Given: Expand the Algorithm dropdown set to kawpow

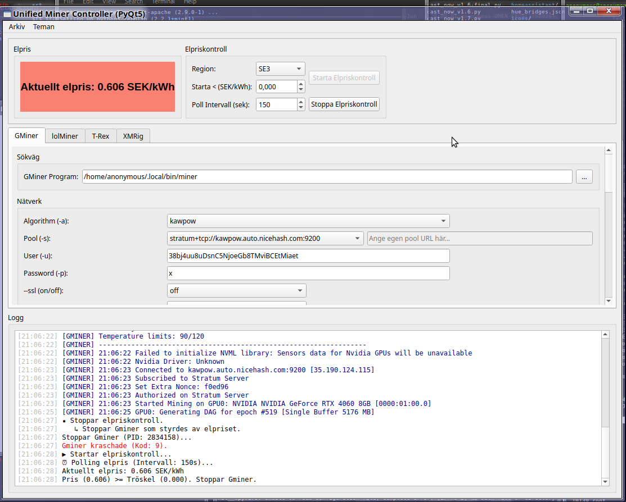Looking at the screenshot, I should (308, 221).
